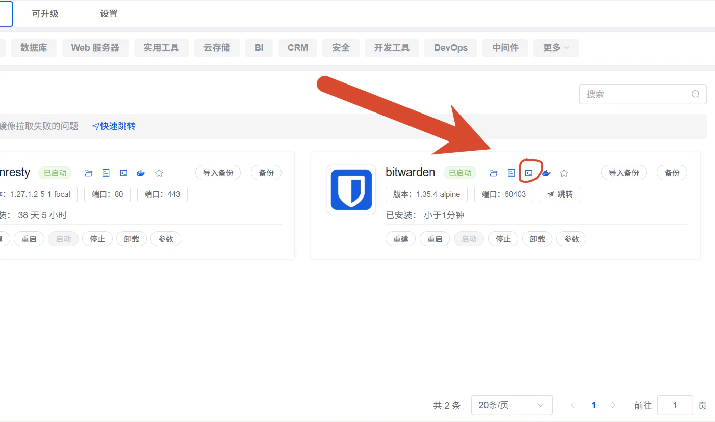Click 备份 for openresty

pos(266,173)
